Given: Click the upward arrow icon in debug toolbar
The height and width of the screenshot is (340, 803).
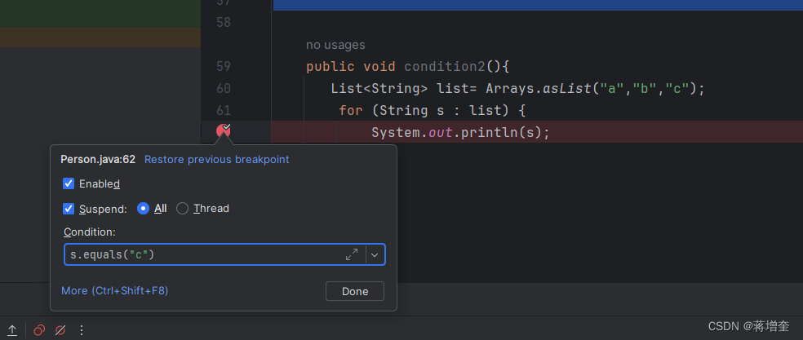Looking at the screenshot, I should click(12, 329).
